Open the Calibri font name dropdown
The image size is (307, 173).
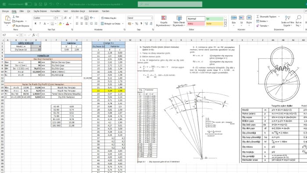click(x=54, y=18)
